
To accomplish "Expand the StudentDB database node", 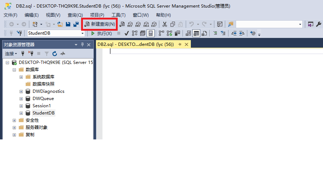I will (21, 113).
